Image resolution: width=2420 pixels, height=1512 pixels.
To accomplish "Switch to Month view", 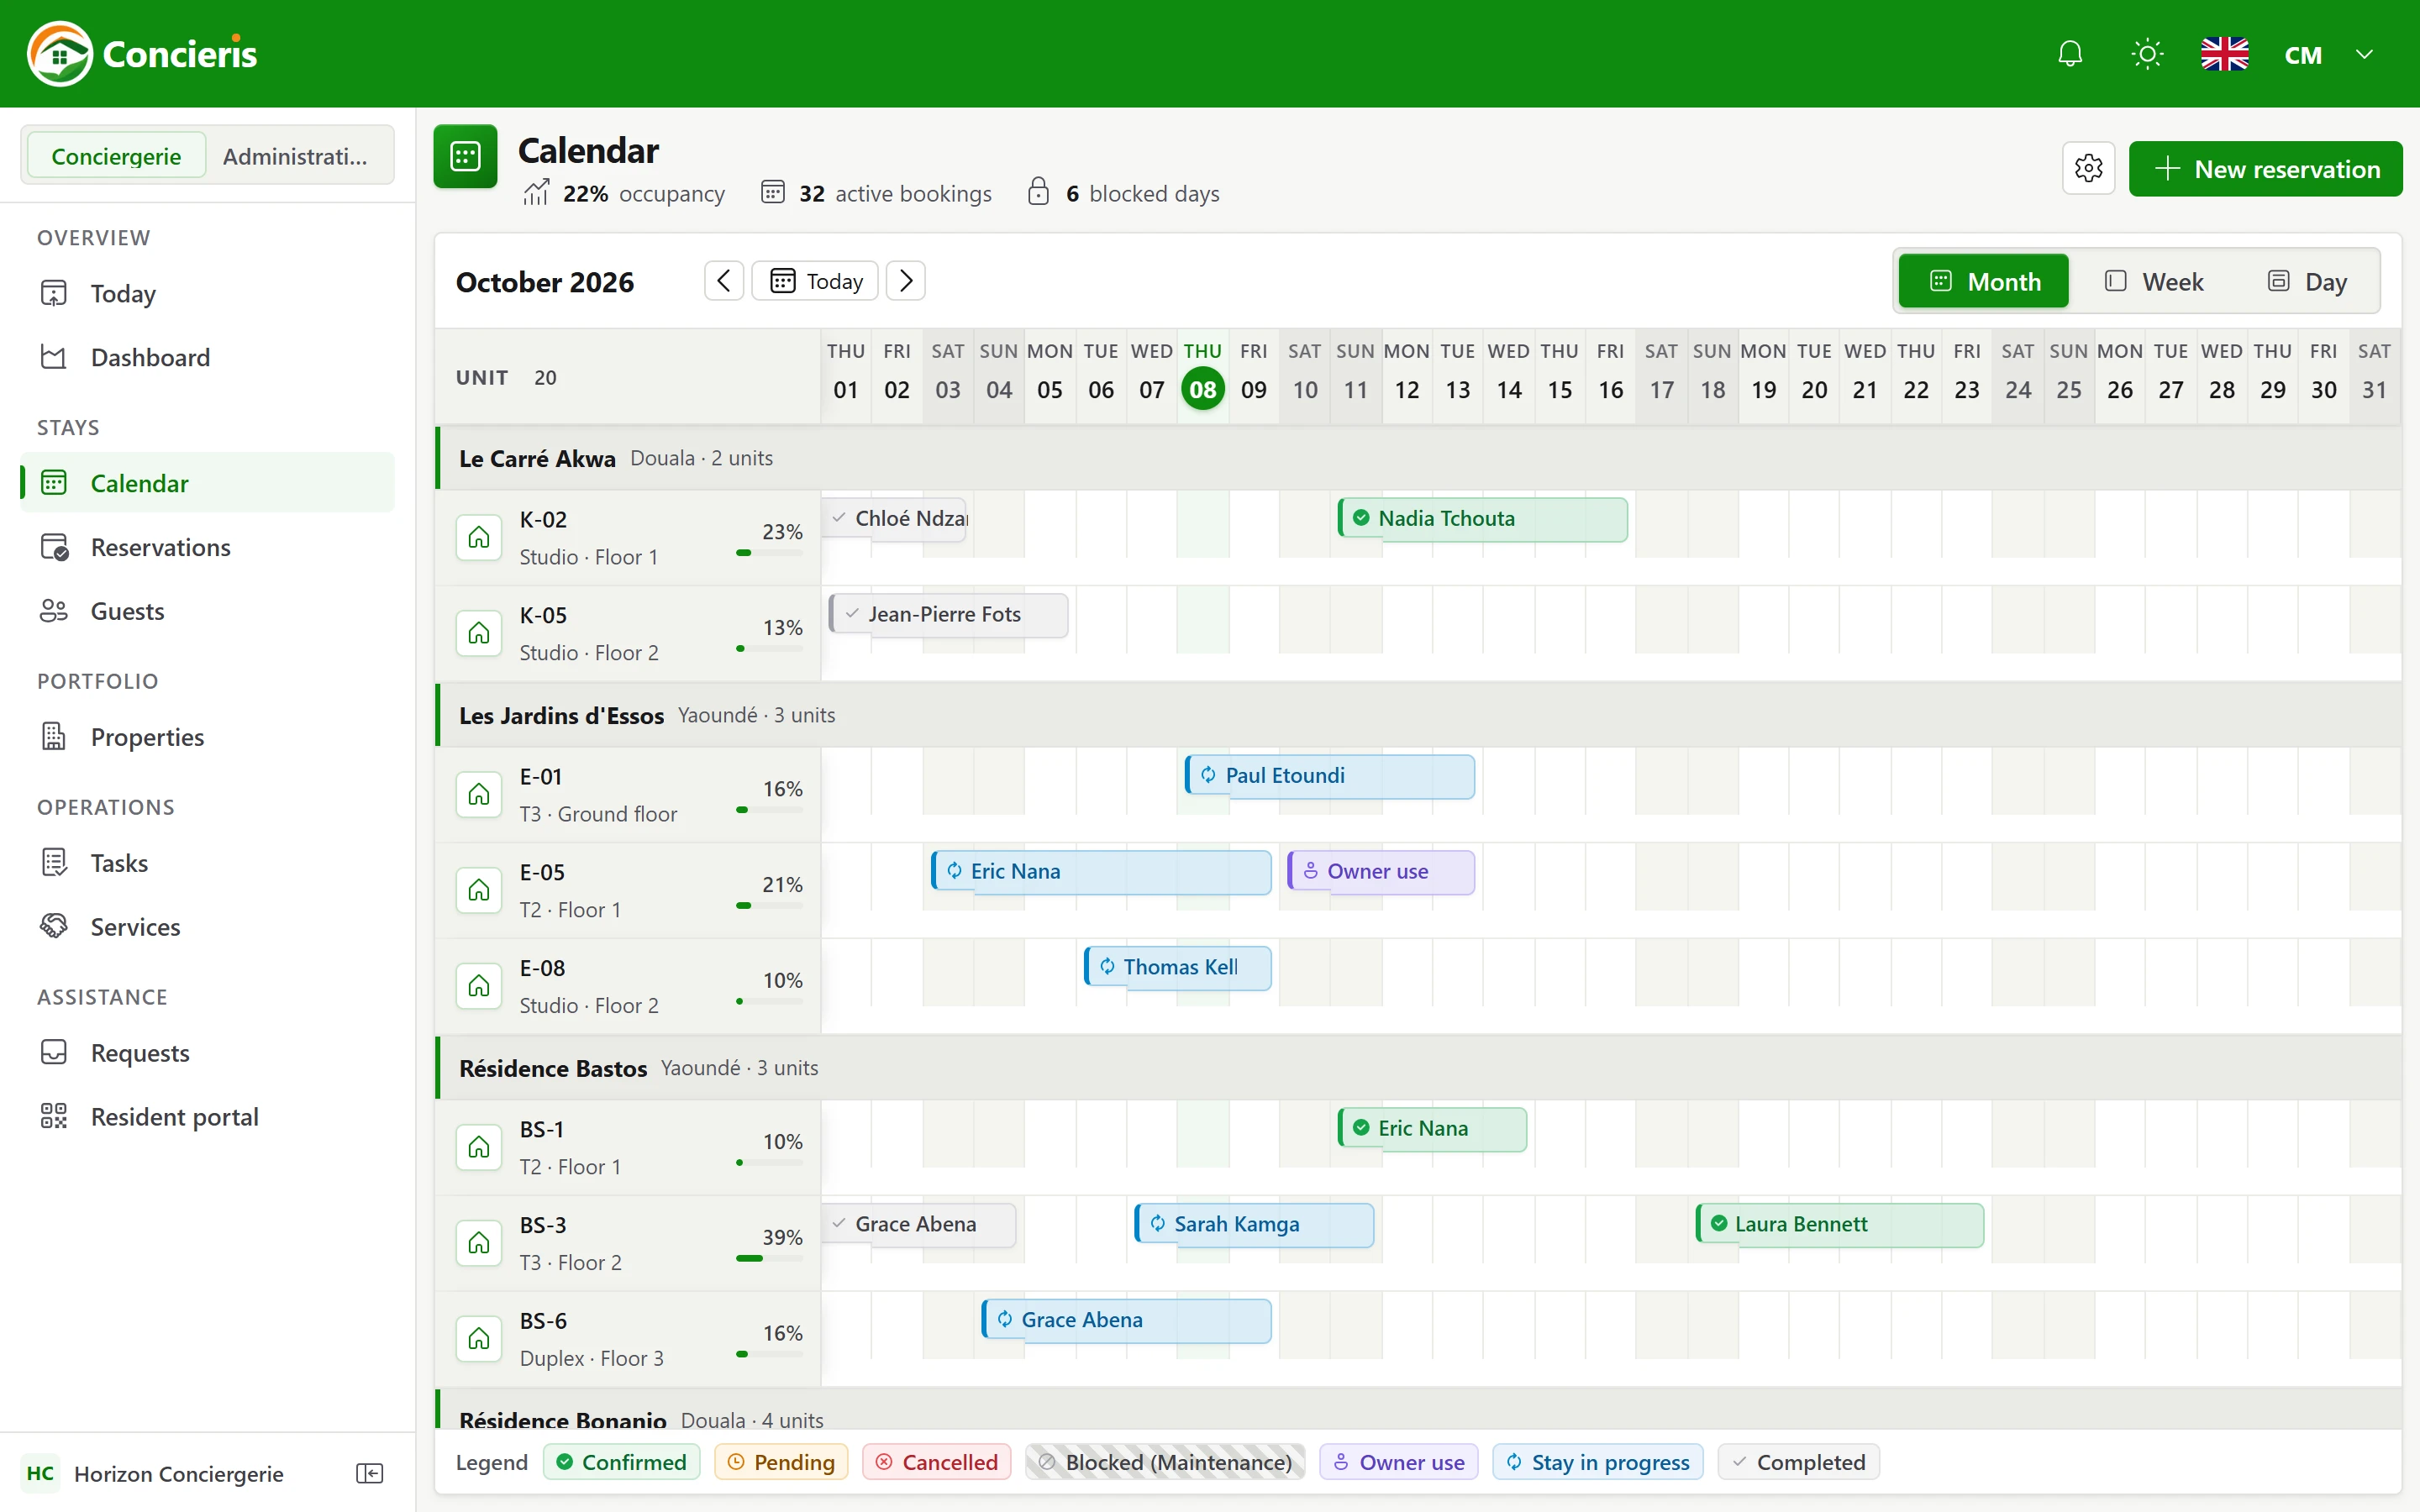I will coord(1983,281).
